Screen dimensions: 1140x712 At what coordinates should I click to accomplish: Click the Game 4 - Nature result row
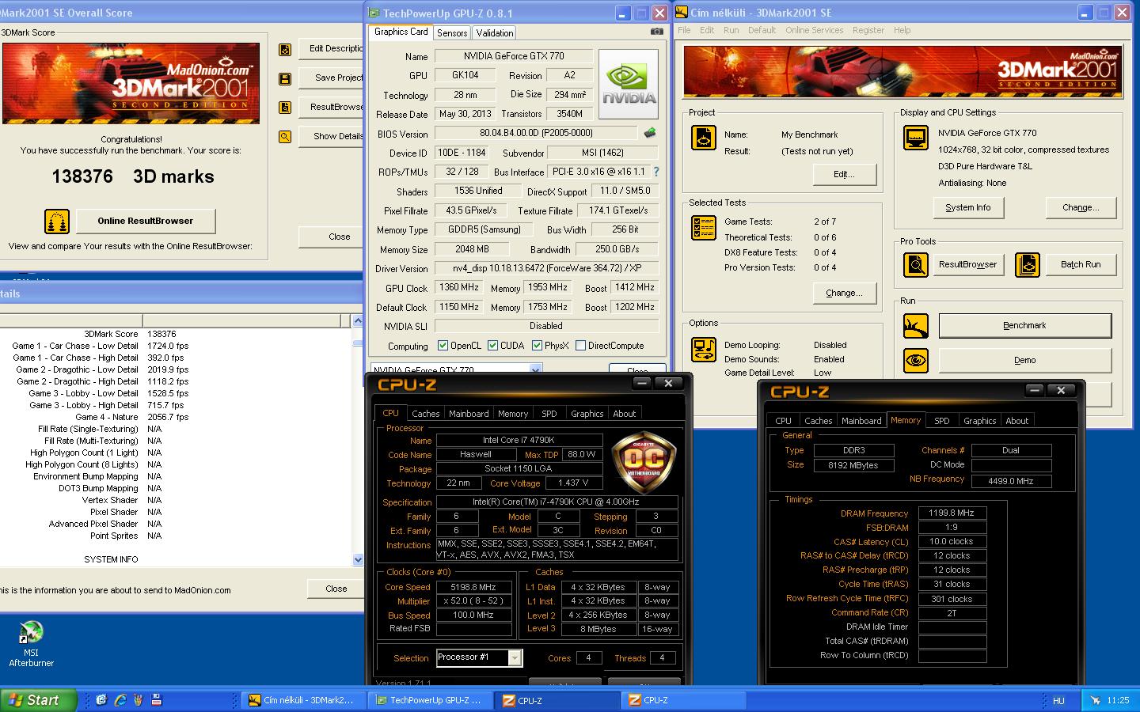pyautogui.click(x=176, y=417)
